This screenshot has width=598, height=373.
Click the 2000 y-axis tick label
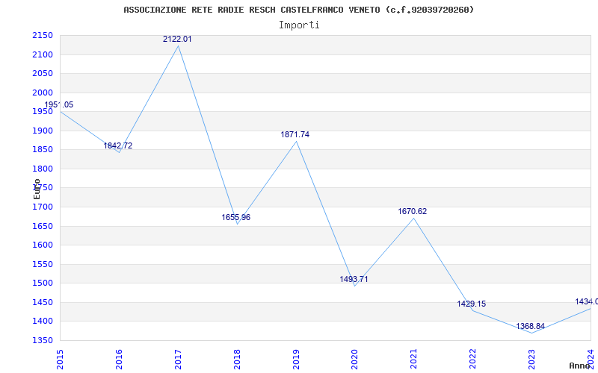[x=43, y=93]
